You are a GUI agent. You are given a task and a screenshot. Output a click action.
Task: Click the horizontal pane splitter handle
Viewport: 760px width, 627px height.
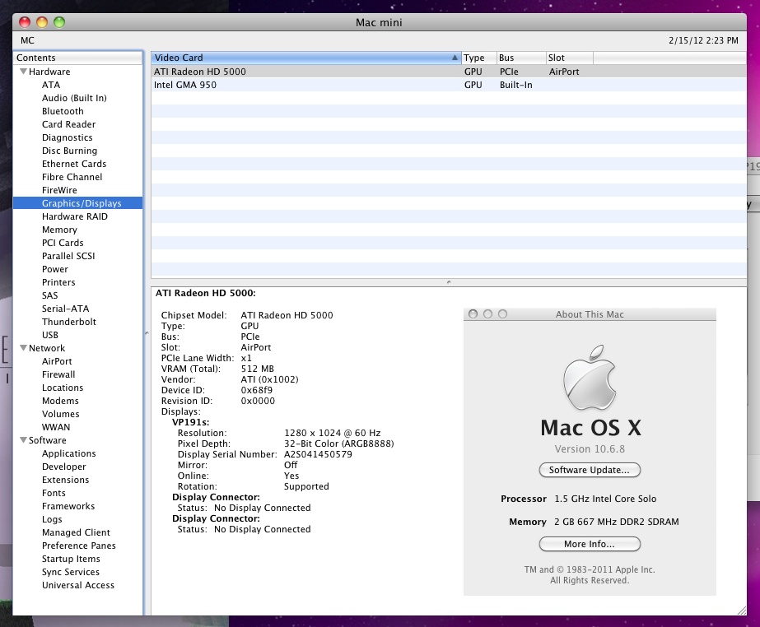(449, 281)
